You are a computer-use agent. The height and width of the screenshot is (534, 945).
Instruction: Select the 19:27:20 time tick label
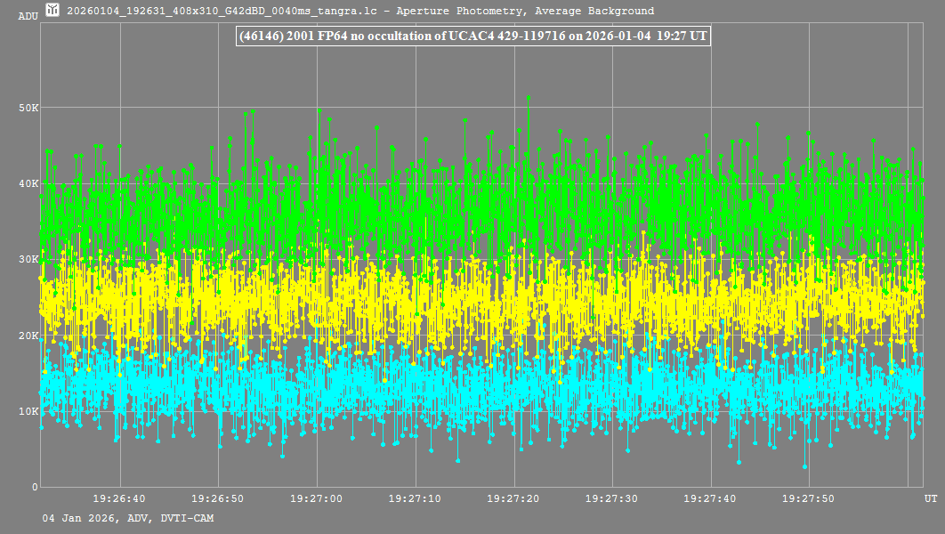pos(513,499)
